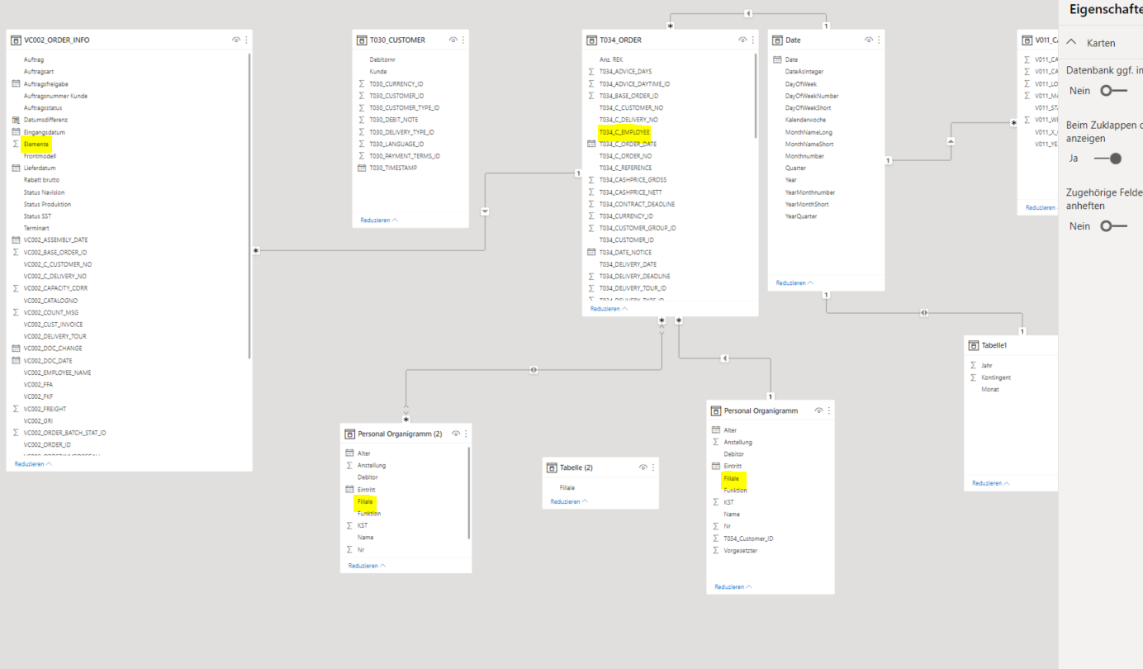Open more options on the Date table card
The image size is (1143, 669).
coord(879,40)
